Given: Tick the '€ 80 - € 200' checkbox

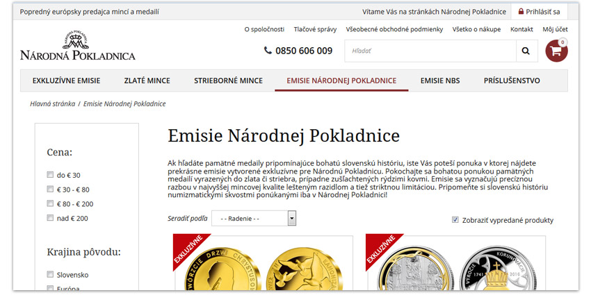Looking at the screenshot, I should click(50, 203).
